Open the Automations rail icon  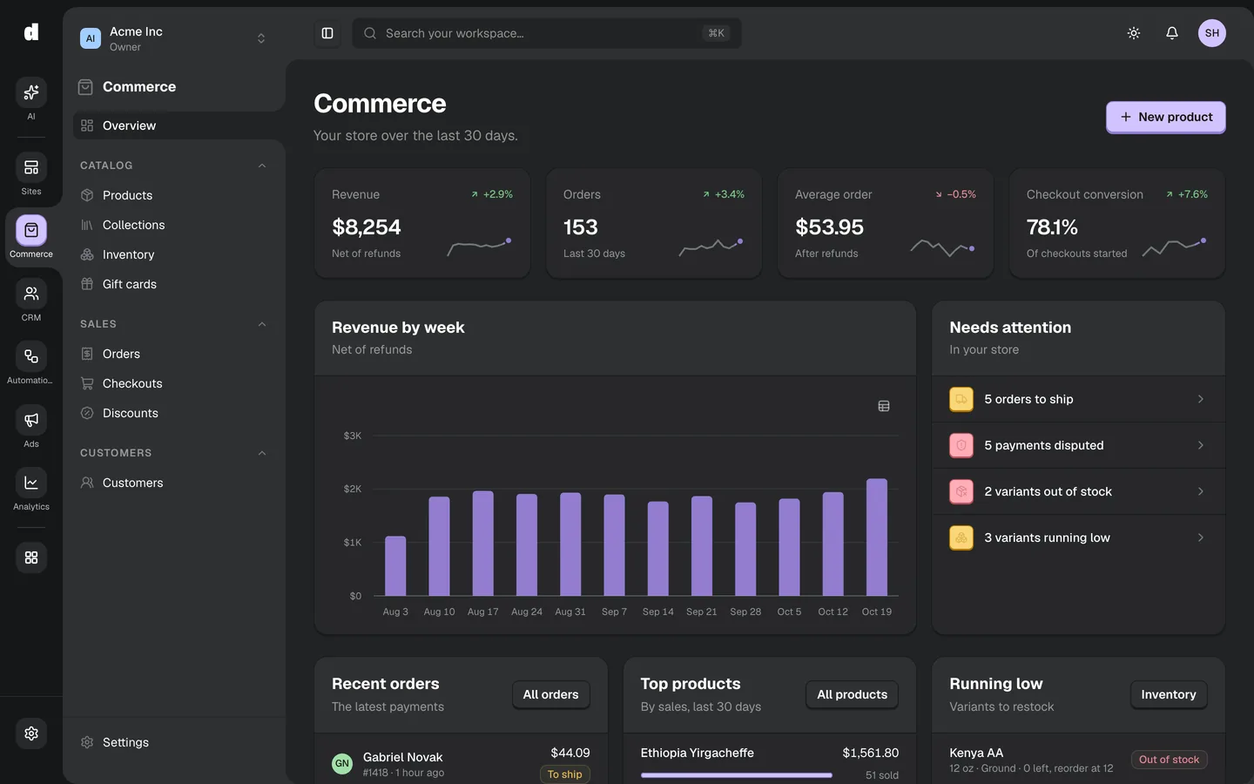[x=31, y=356]
